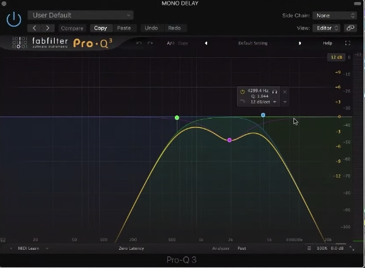Screen dimensions: 365x268
Task: Toggle band power in band popup
Action: (242, 92)
